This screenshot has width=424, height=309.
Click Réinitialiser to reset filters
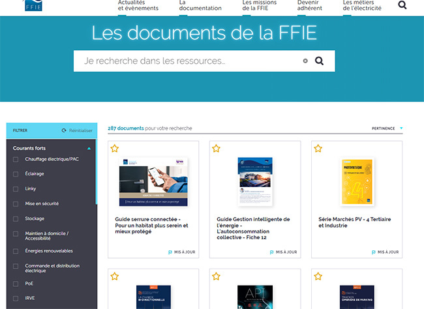coord(81,130)
